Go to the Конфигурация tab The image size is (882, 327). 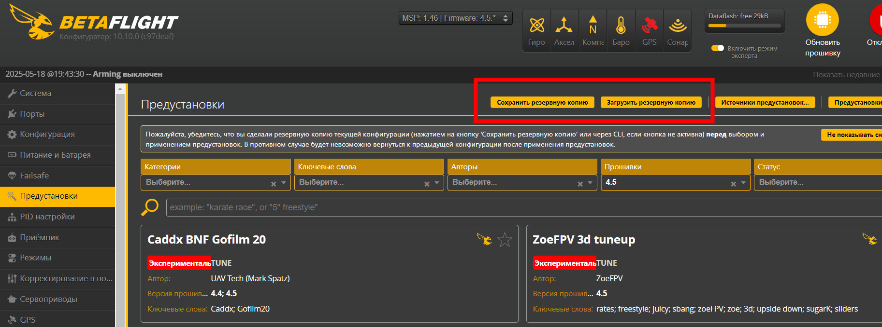pyautogui.click(x=58, y=134)
